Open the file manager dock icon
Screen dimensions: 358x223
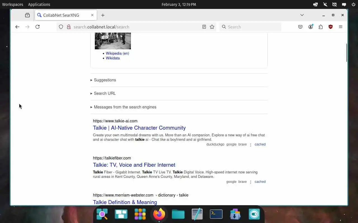178,214
